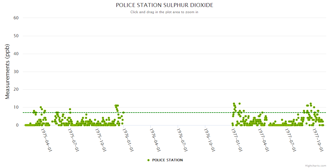Click the 60 label on the y-axis
This screenshot has height=168, width=329.
point(16,18)
